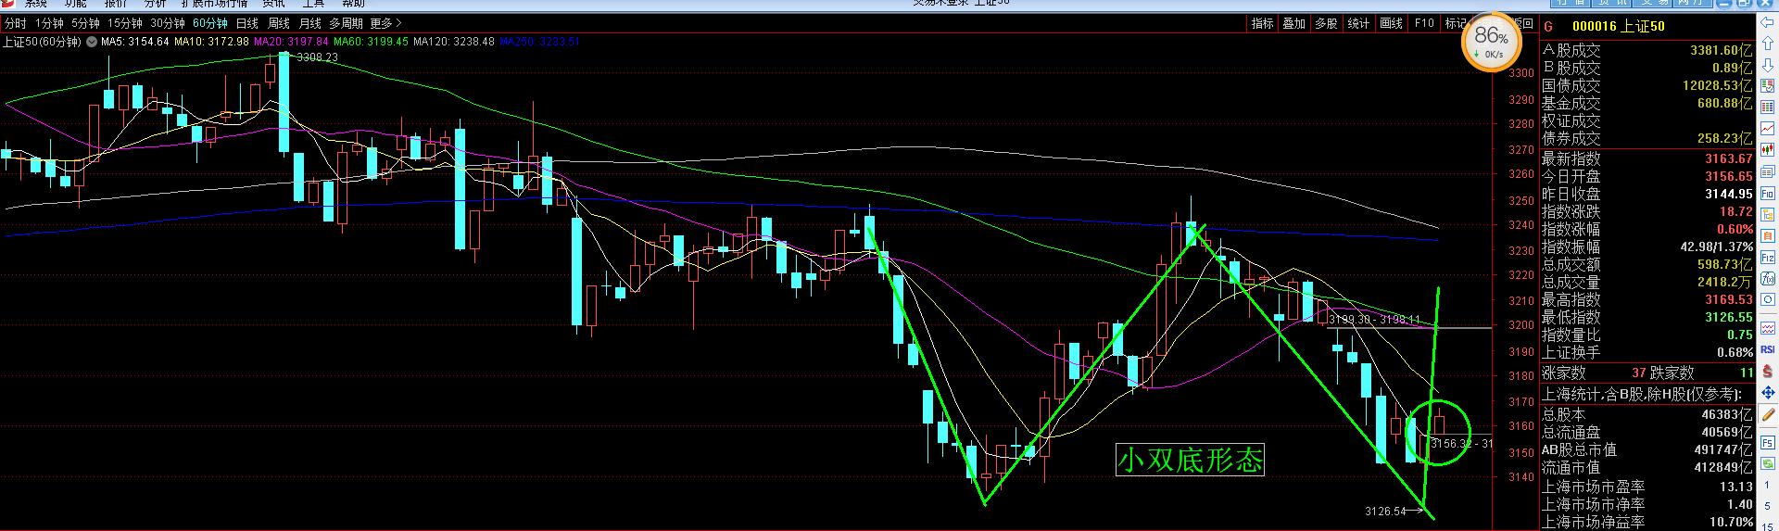Click the MA60: 3199.45 indicator label

point(371,42)
